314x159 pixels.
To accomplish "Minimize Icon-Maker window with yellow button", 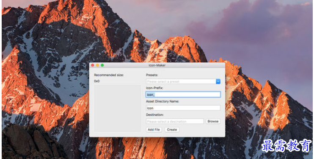I will 97,65.
